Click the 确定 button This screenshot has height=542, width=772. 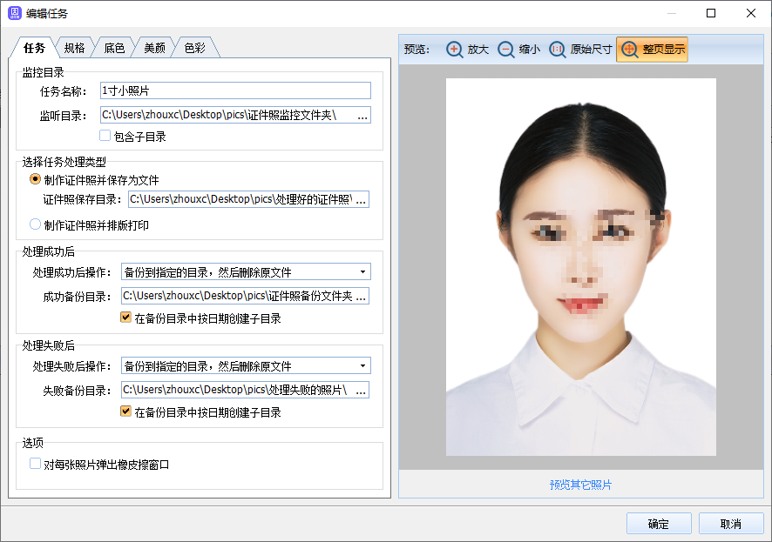[x=659, y=524]
